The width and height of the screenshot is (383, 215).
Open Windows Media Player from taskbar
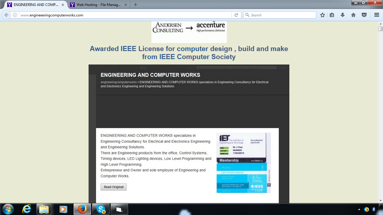pos(63,209)
